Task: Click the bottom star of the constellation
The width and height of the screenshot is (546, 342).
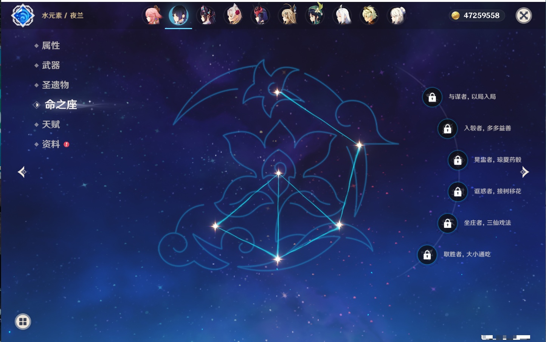Action: [278, 259]
